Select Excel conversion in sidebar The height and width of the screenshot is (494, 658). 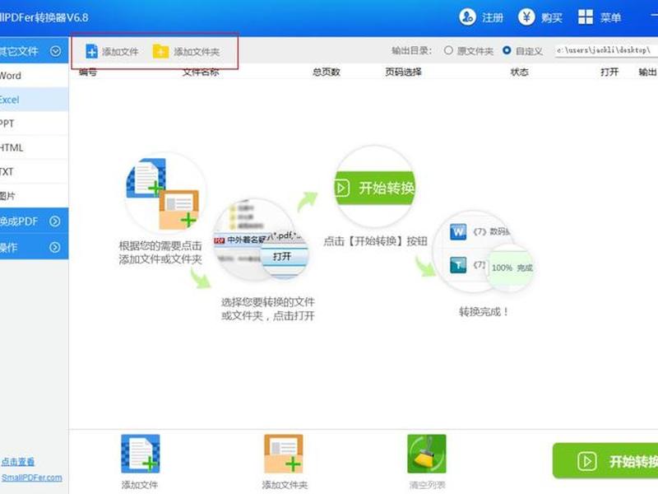point(34,100)
